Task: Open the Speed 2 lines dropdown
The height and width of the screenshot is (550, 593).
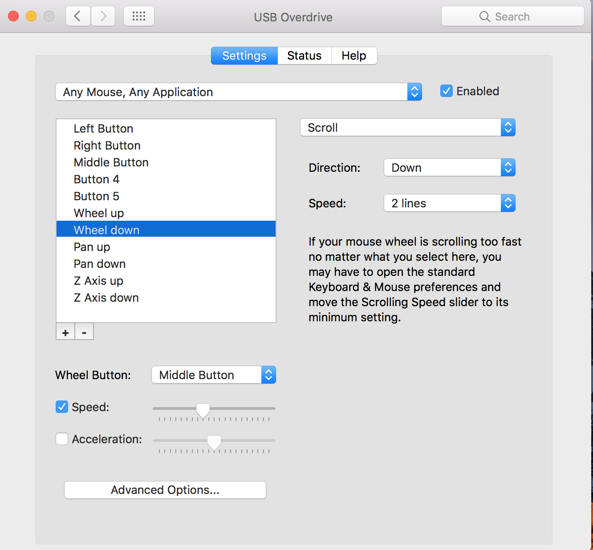Action: point(450,203)
